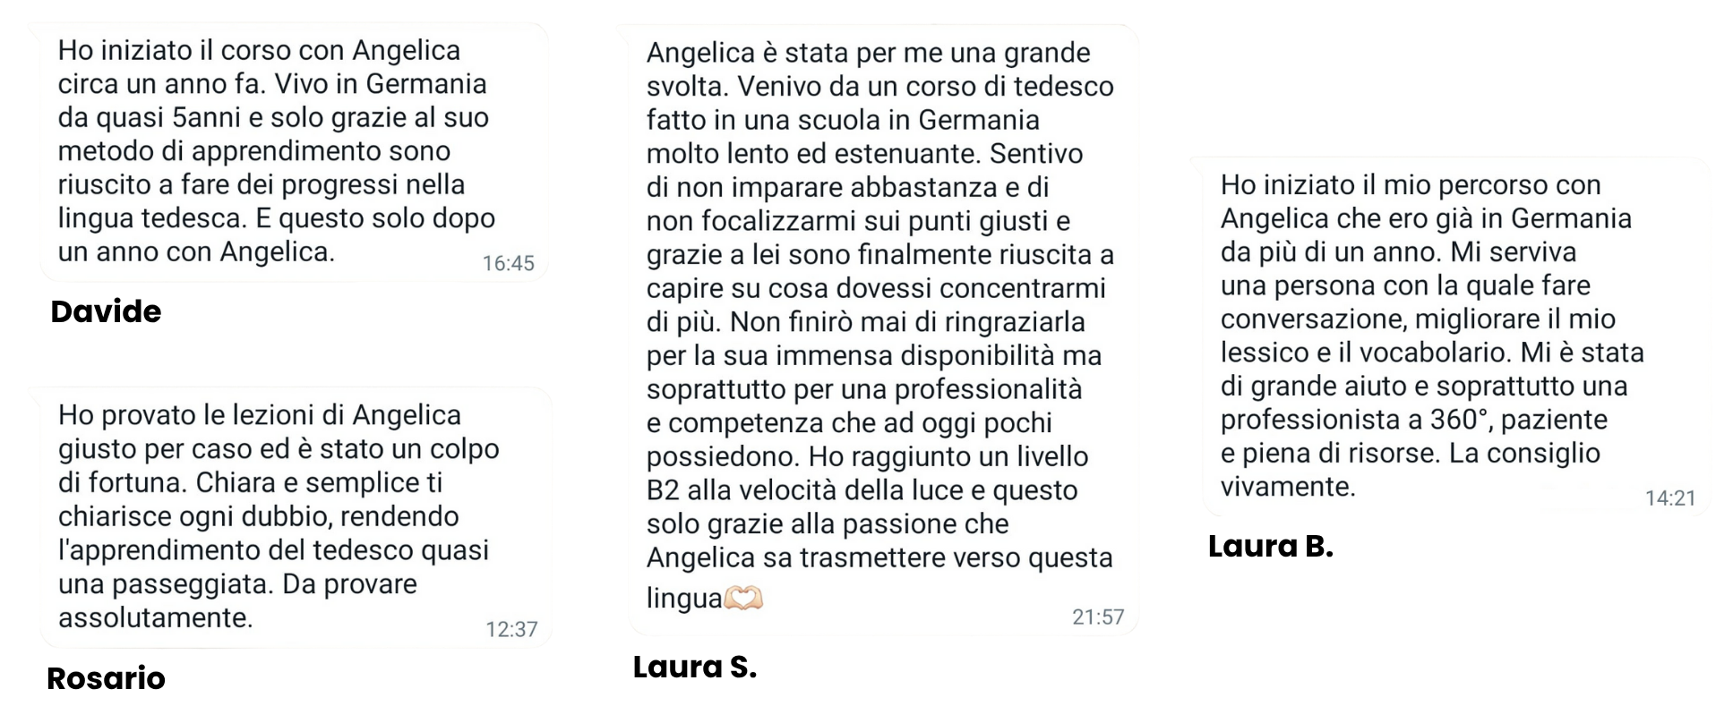Click the line 'un anno con Angelica.'
The image size is (1733, 706).
196,252
